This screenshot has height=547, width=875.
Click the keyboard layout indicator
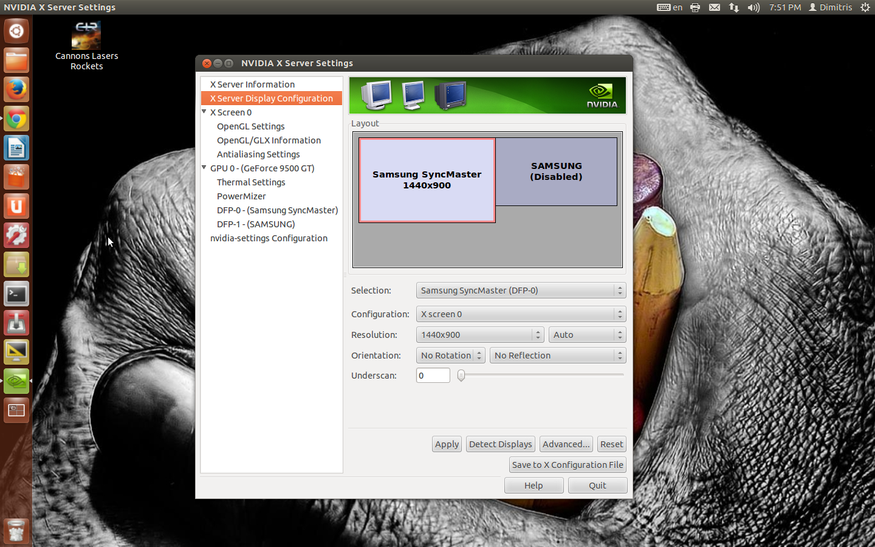670,7
